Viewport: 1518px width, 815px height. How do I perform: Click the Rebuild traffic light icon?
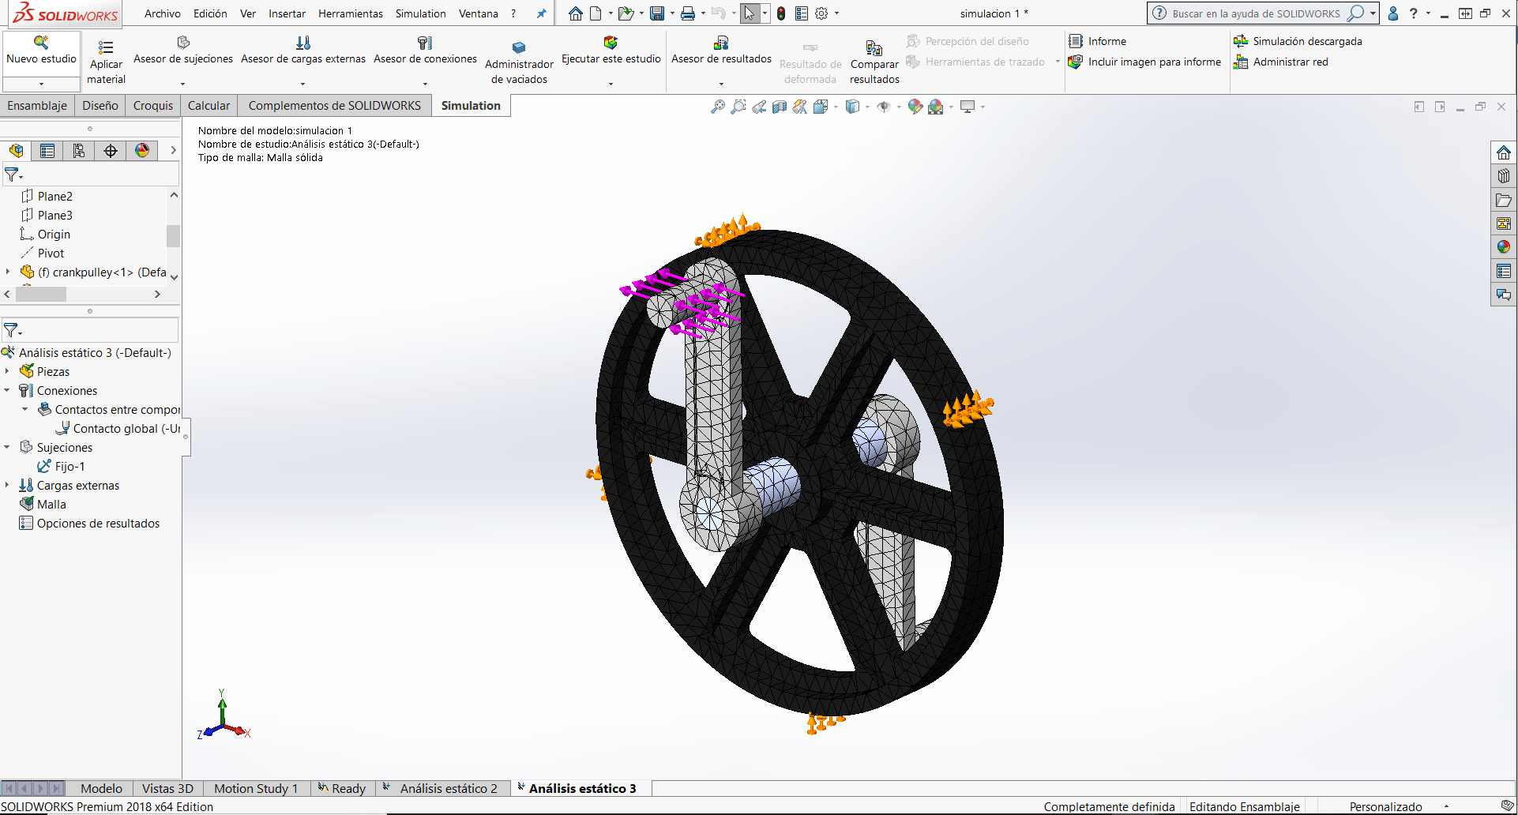coord(781,13)
